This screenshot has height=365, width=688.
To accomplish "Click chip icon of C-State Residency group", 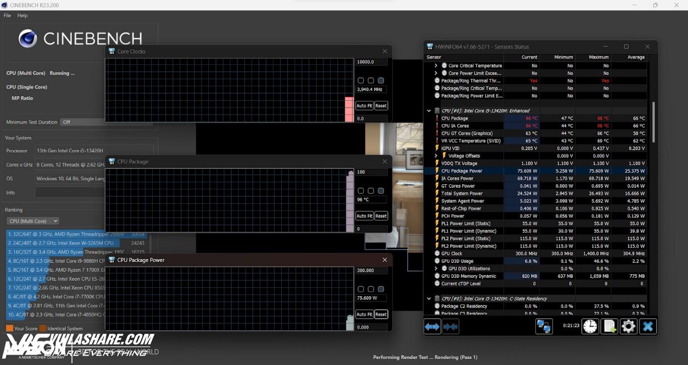I will tap(437, 299).
